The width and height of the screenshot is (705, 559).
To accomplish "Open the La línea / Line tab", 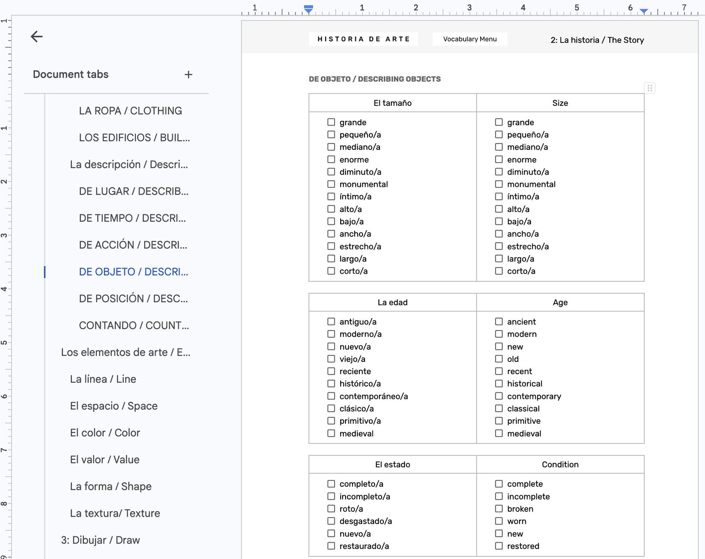I will [x=103, y=379].
